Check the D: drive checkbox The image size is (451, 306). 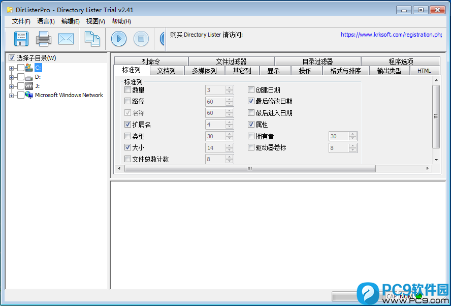pyautogui.click(x=21, y=77)
